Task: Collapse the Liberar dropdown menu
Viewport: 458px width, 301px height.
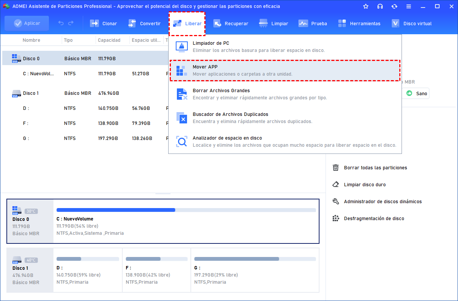Action: tap(187, 23)
